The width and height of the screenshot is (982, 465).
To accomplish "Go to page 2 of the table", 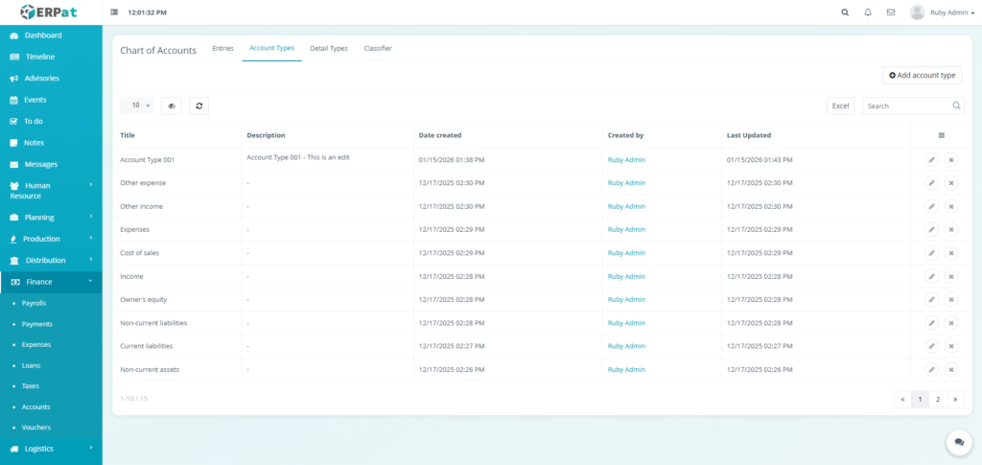I will point(938,399).
